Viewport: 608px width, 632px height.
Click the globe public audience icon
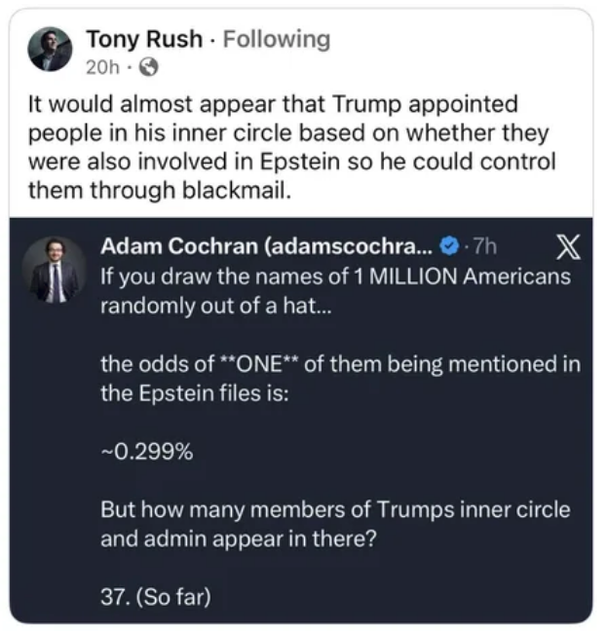149,67
